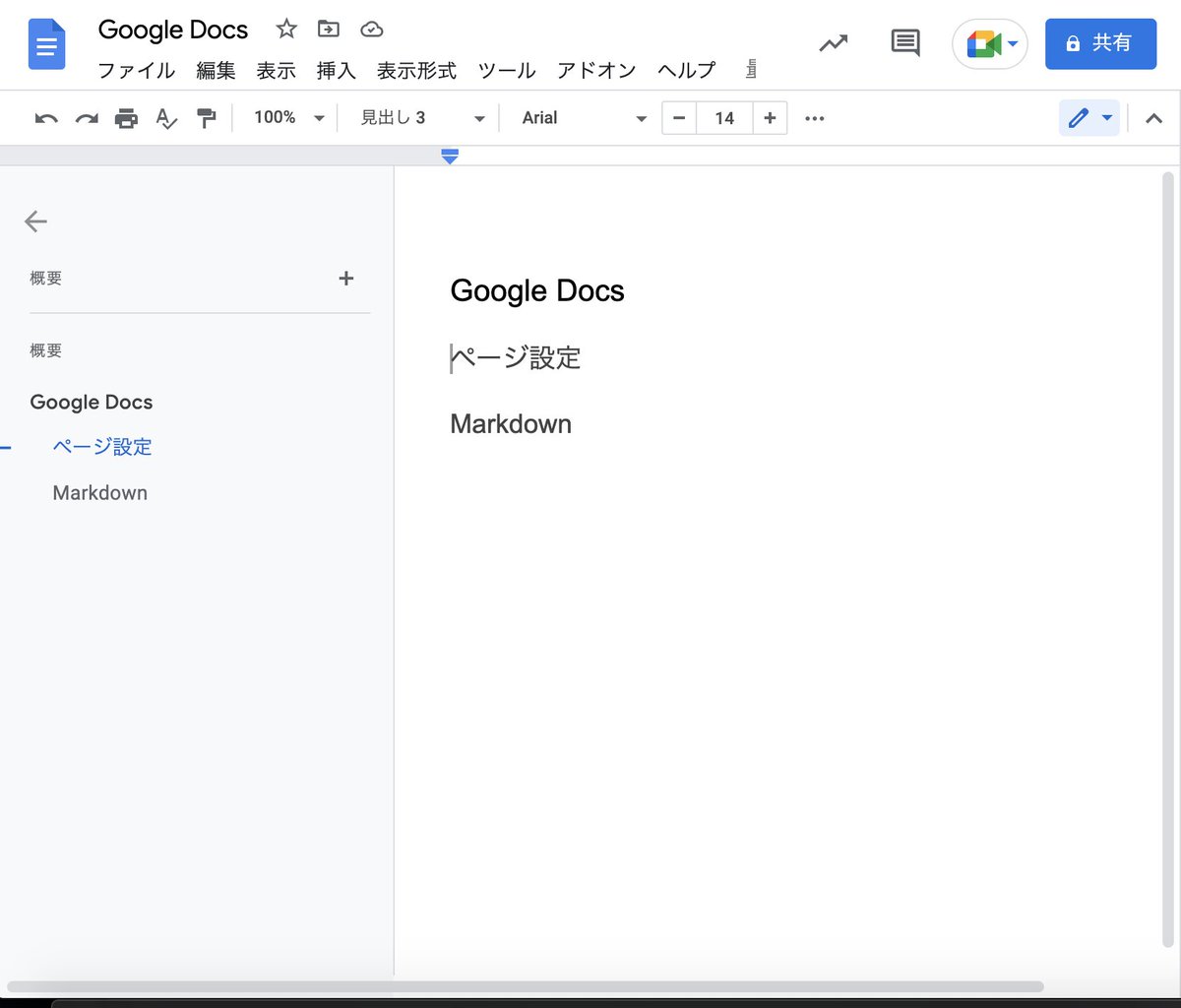
Task: Collapse the menus with the up chevron
Action: click(x=1154, y=119)
